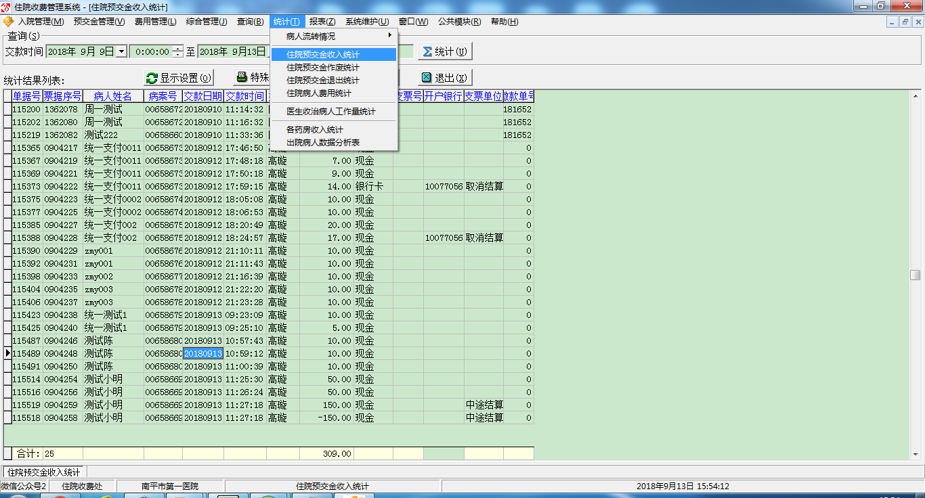
Task: Expand the 病人流转情况 submenu entry
Action: click(334, 37)
